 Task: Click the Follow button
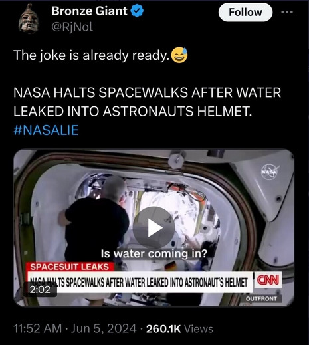click(x=245, y=12)
